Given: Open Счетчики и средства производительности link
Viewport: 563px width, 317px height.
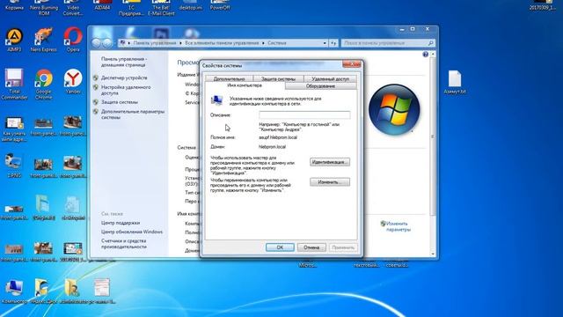Looking at the screenshot, I should click(x=124, y=244).
